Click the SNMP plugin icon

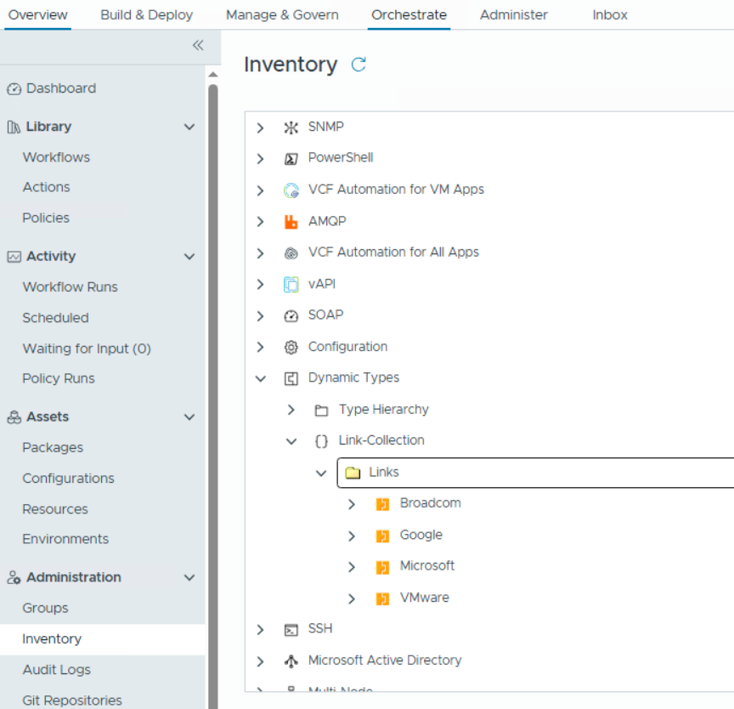[291, 128]
